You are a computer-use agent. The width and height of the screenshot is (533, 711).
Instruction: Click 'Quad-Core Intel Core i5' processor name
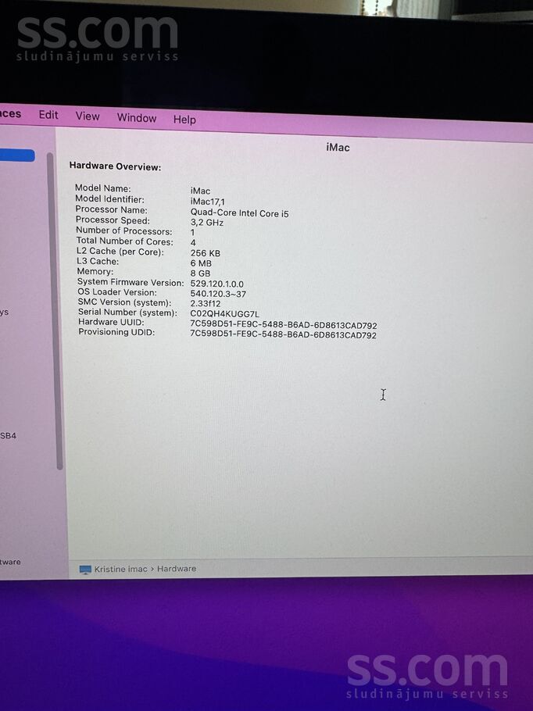click(x=239, y=213)
